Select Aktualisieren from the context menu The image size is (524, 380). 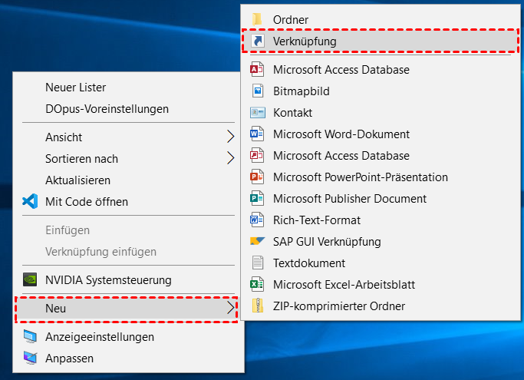click(77, 180)
